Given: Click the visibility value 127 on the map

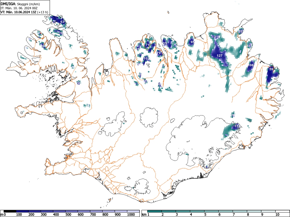Looking at the screenshot, I should tap(220, 56).
